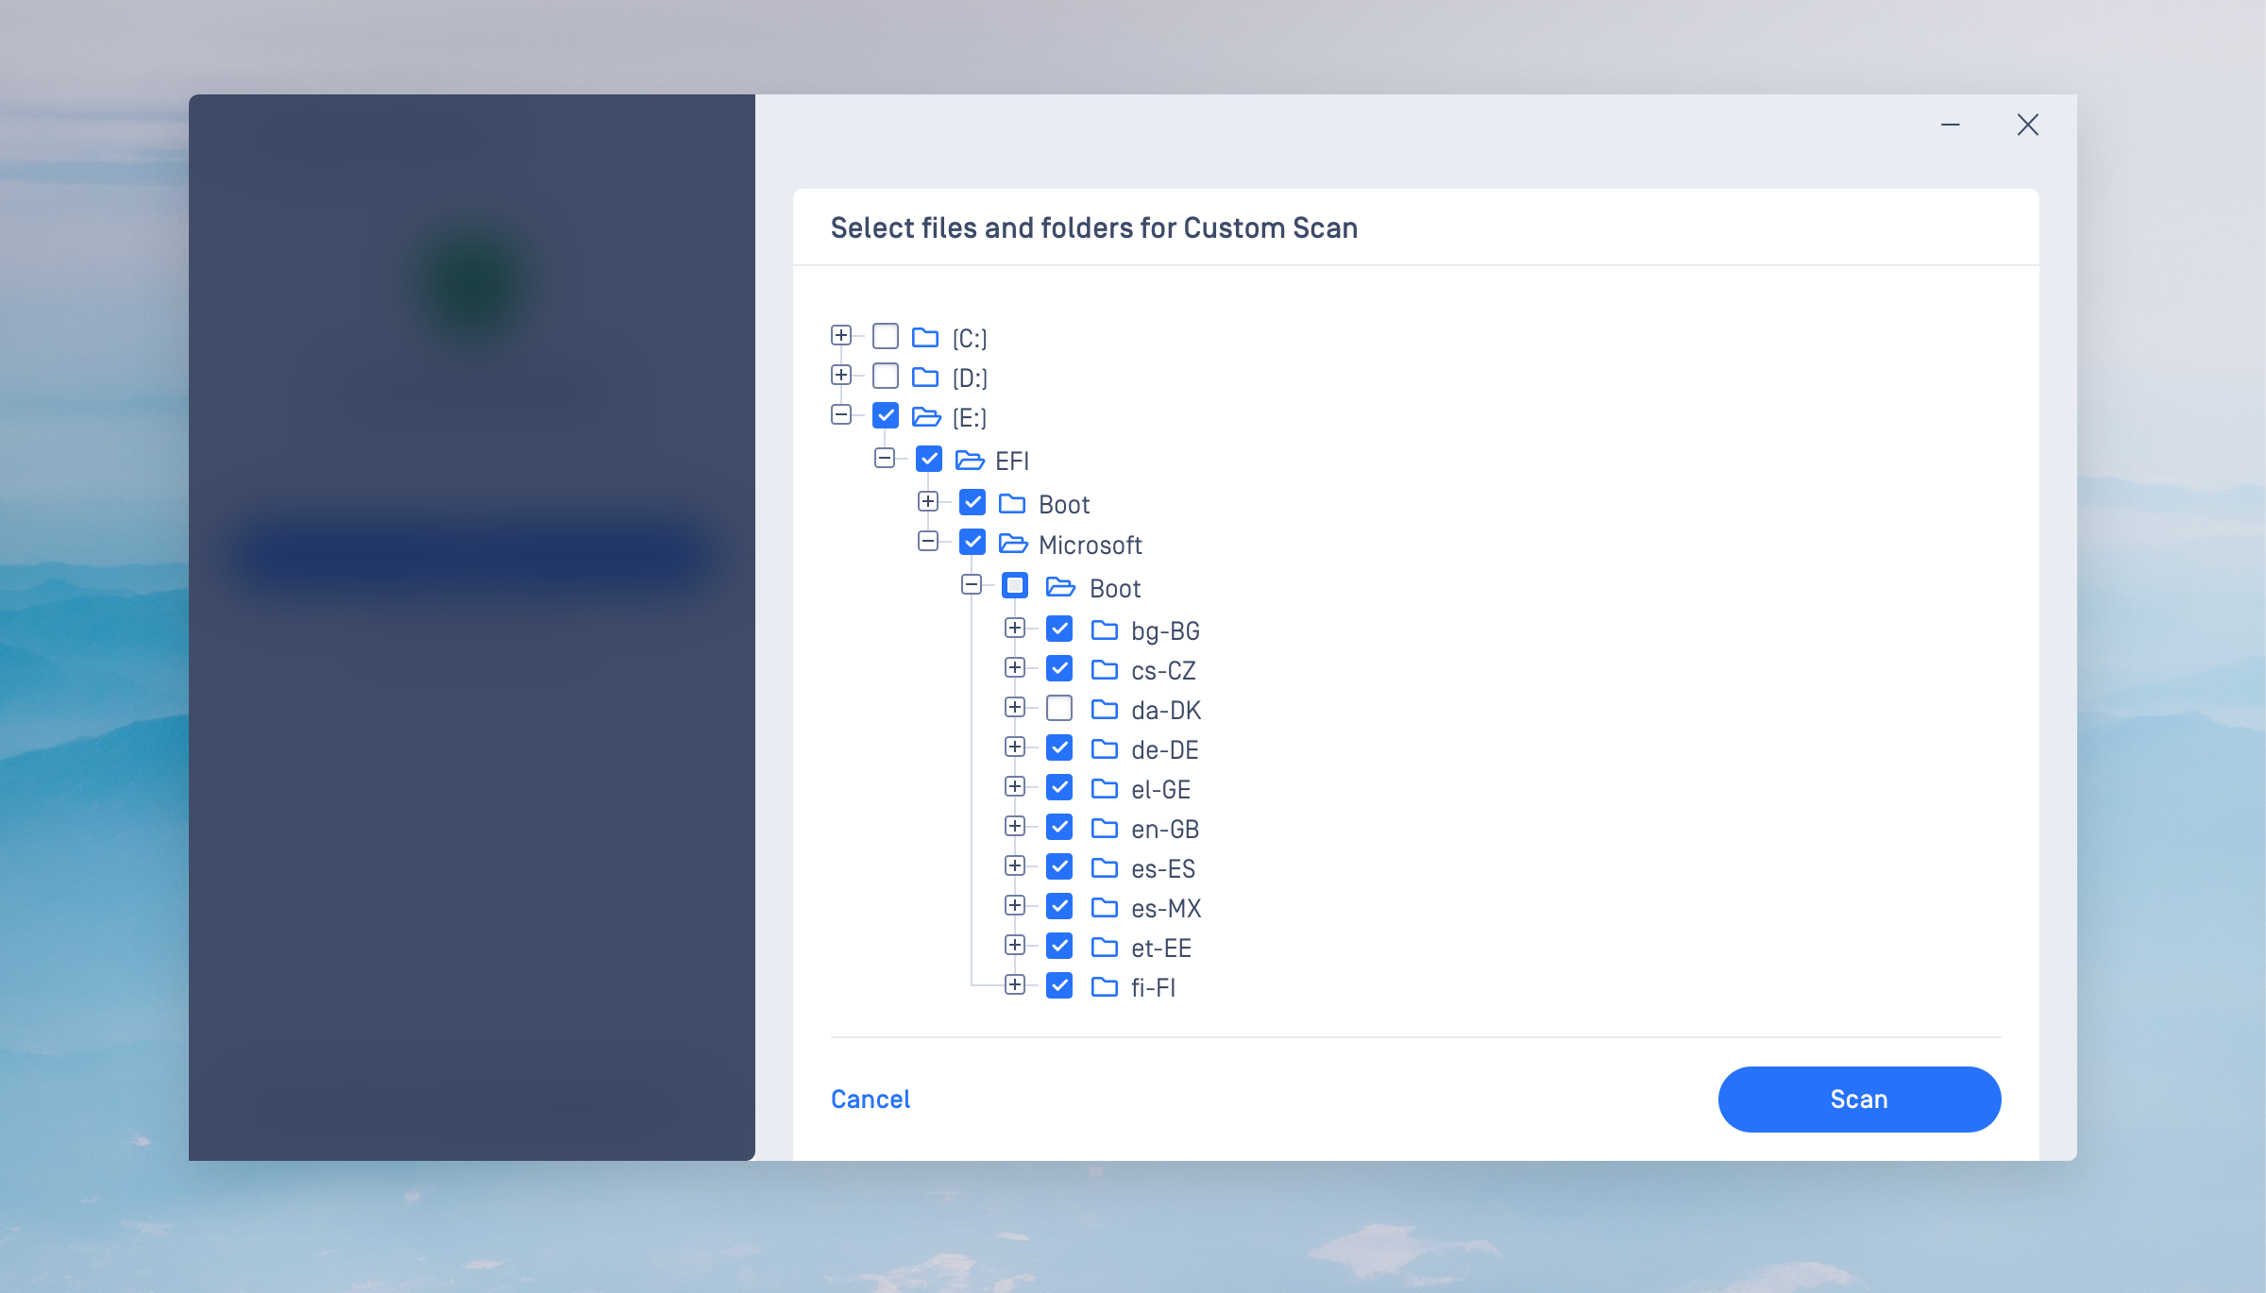Expand the cs-CZ folder node
The image size is (2266, 1293).
(1015, 668)
